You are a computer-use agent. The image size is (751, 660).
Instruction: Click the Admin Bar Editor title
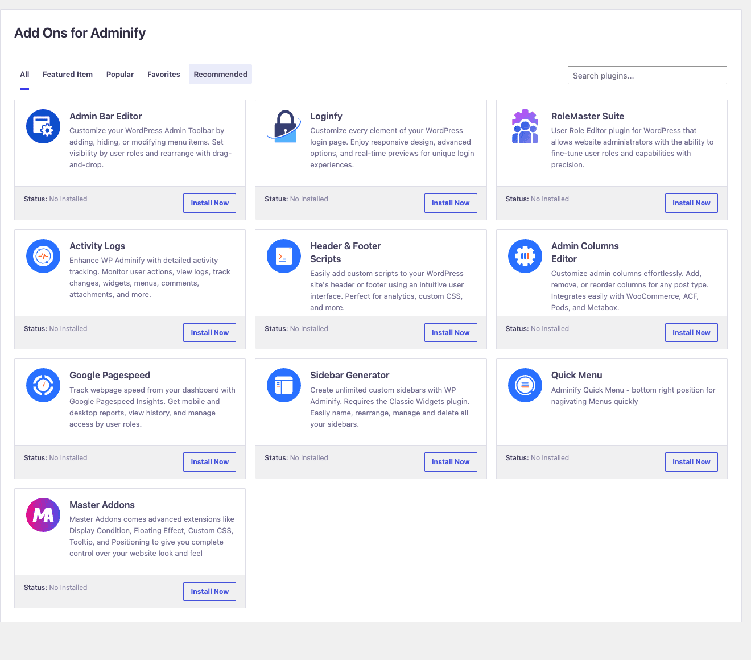coord(106,116)
